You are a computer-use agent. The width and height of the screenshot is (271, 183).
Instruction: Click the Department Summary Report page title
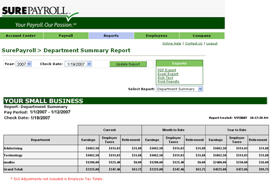(x=87, y=50)
